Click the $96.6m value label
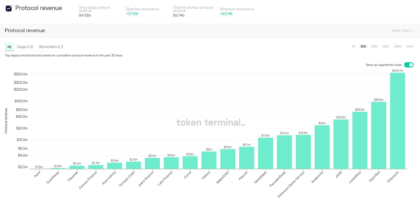Image resolution: width=420 pixels, height=199 pixels. [379, 100]
